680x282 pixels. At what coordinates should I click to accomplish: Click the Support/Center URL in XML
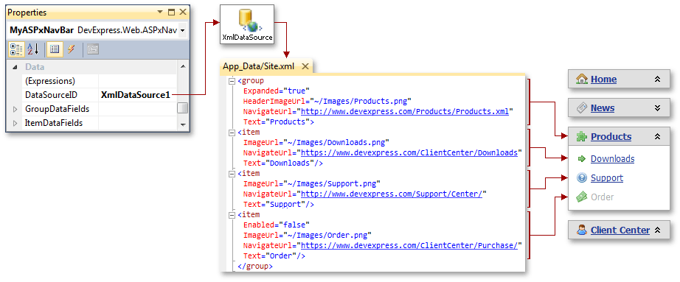(x=392, y=194)
